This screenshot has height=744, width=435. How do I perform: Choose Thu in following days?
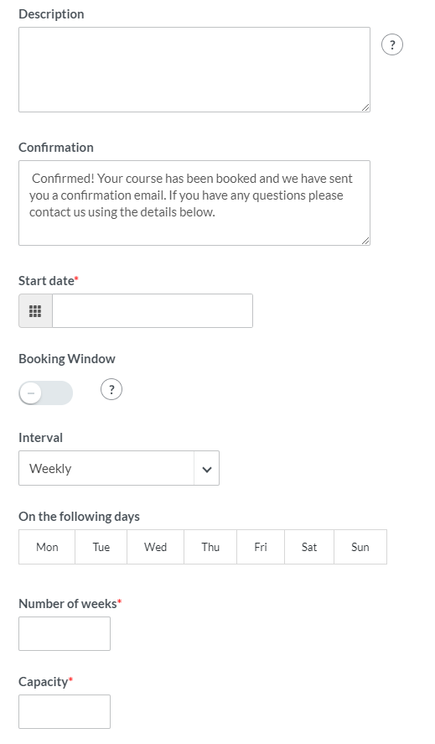[x=210, y=547]
